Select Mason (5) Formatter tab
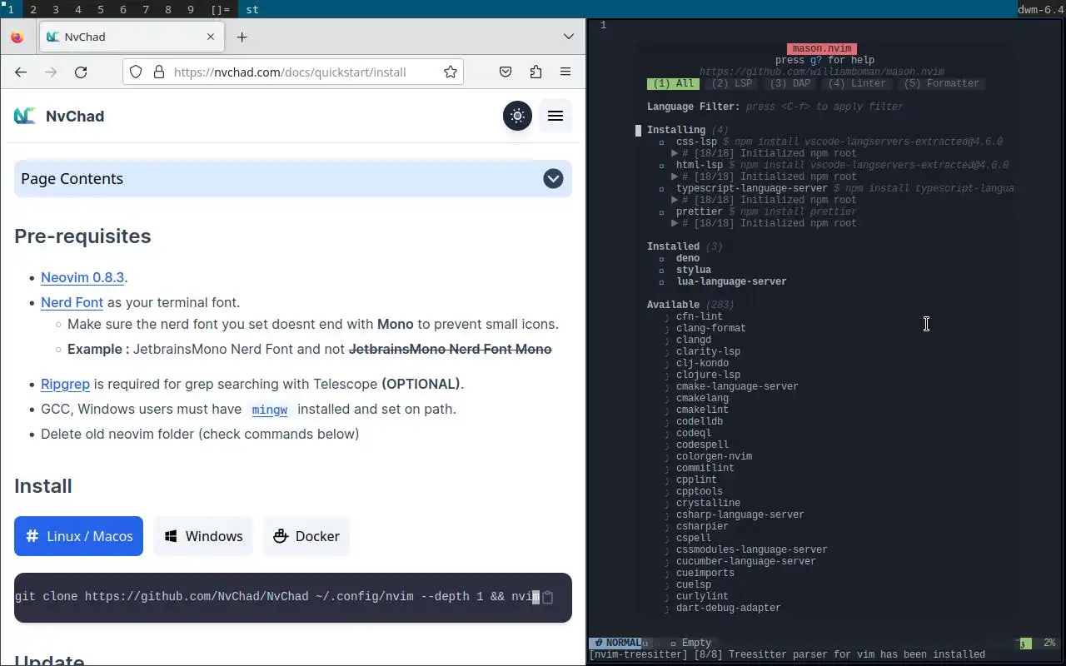The image size is (1066, 666). (x=941, y=83)
